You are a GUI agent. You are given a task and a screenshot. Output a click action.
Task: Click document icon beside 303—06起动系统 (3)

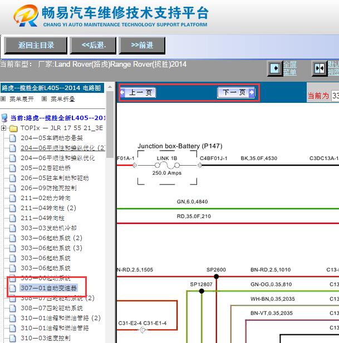coord(13,248)
